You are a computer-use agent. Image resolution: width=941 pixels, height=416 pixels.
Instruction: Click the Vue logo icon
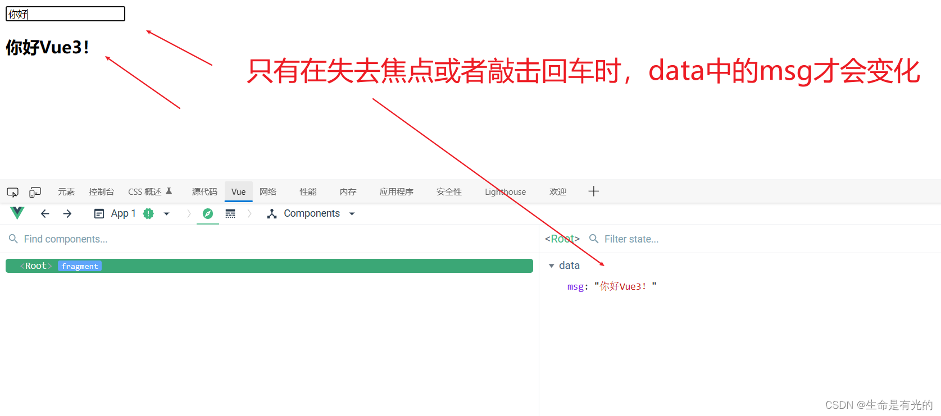(17, 213)
